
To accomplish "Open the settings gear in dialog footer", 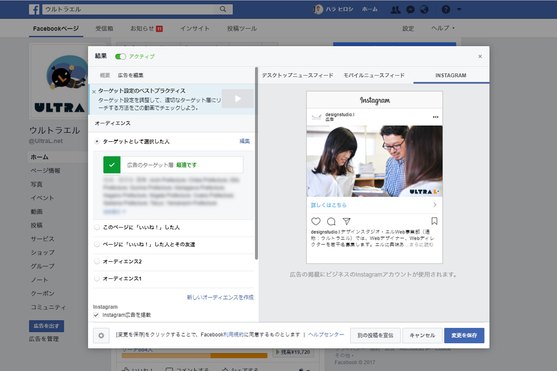I will coord(101,335).
